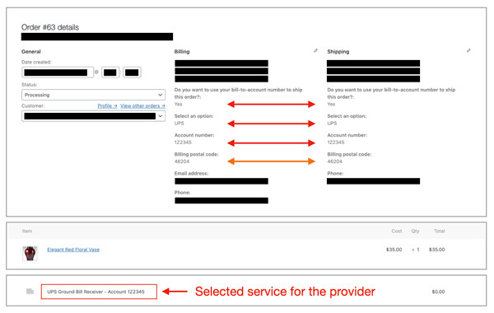The height and width of the screenshot is (313, 494).
Task: Click the Billing section heading
Action: click(x=182, y=51)
